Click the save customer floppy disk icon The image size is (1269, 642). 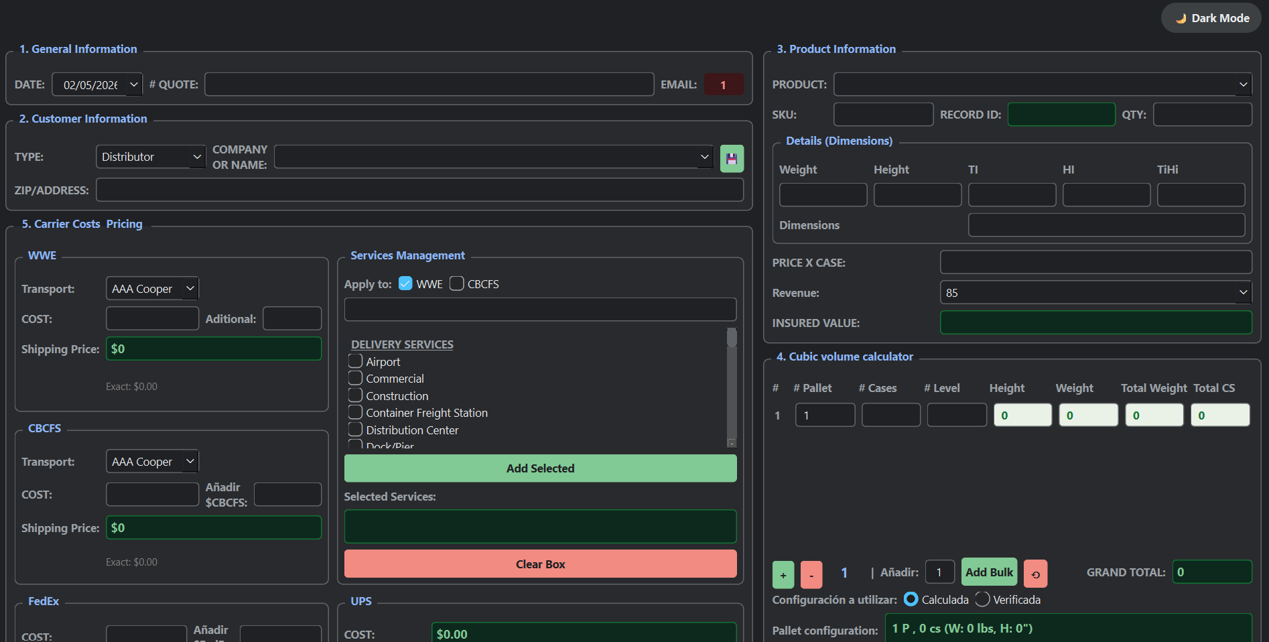coord(732,159)
